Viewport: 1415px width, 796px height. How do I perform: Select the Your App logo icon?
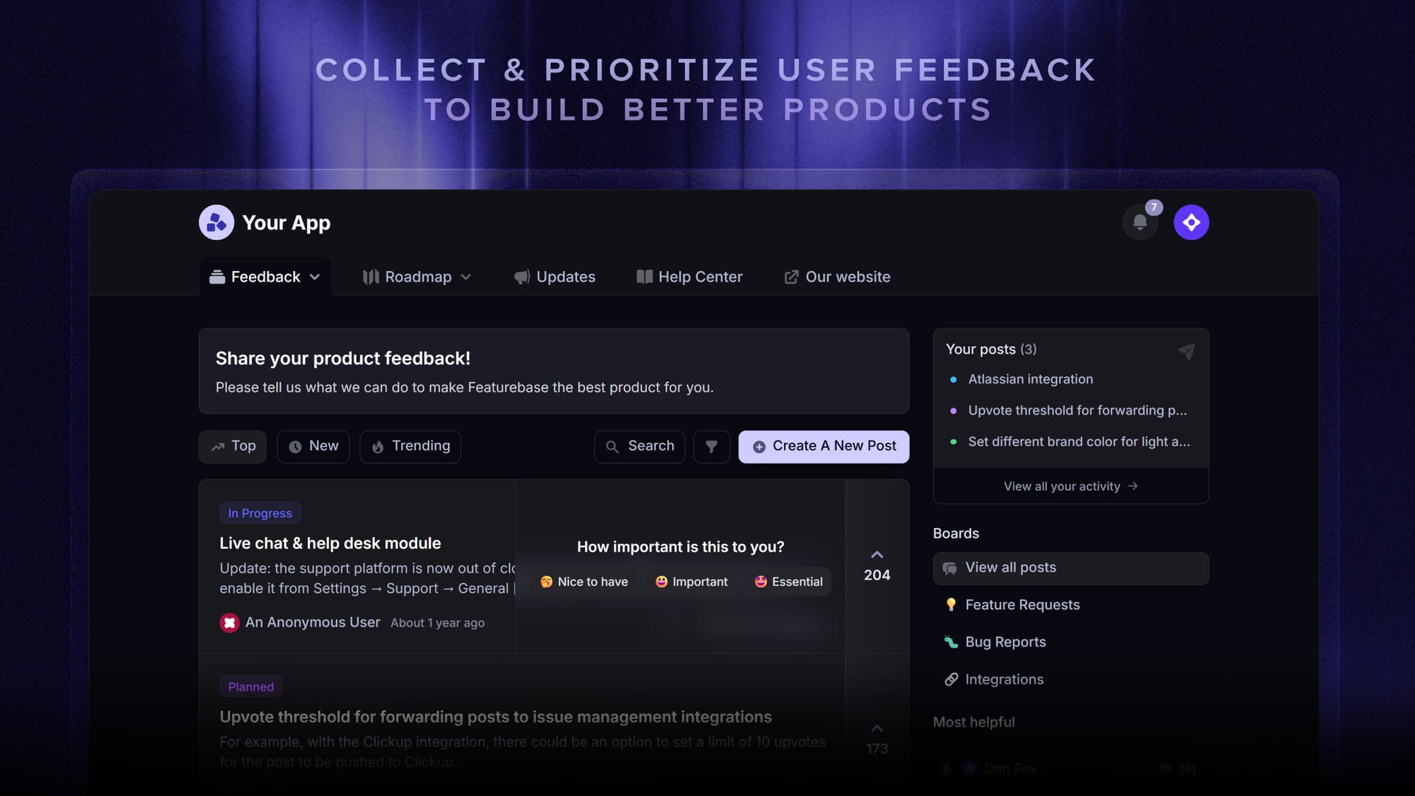click(215, 222)
